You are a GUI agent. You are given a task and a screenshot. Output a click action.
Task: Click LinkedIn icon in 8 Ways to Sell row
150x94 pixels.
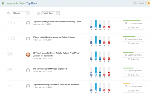100,43
